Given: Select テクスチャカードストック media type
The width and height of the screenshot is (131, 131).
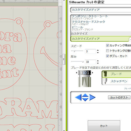Looking at the screenshot, I should (x=88, y=22).
